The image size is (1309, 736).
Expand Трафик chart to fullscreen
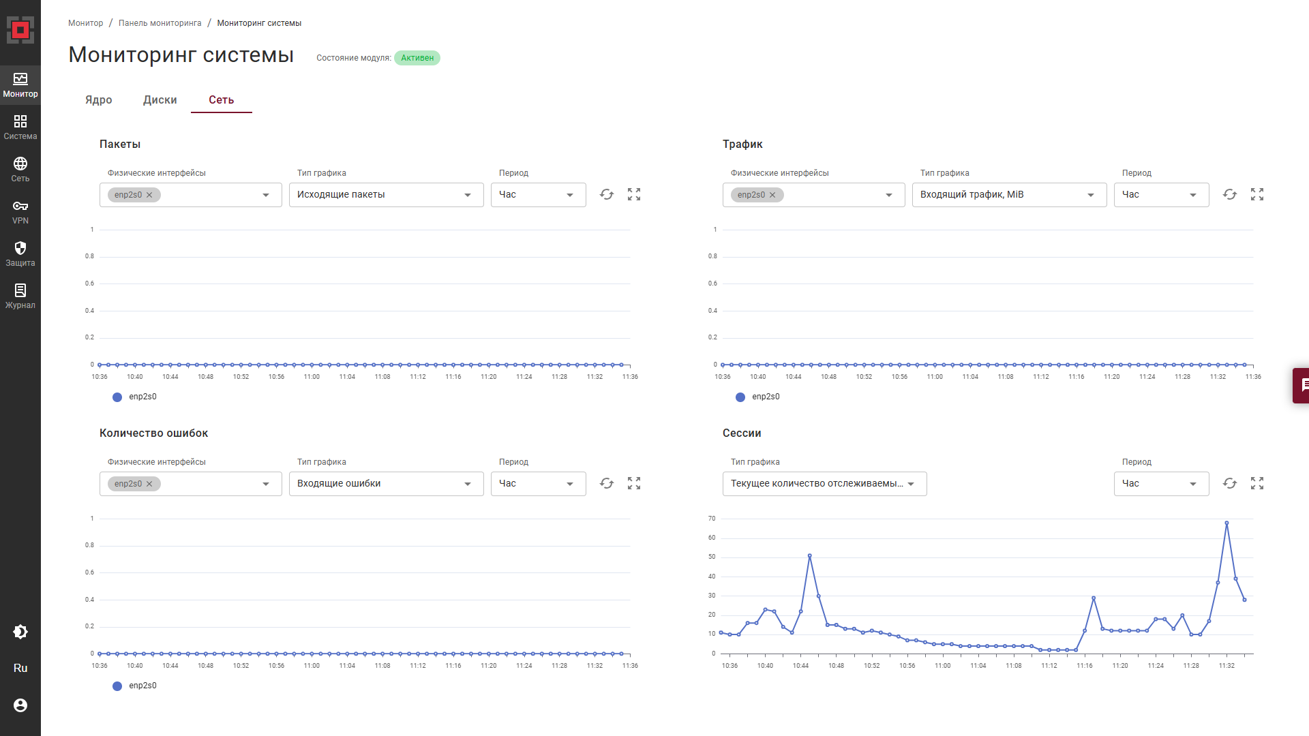pyautogui.click(x=1257, y=195)
